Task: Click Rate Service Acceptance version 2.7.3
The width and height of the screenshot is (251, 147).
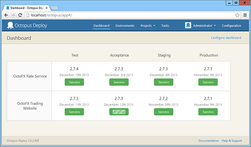Action: [x=119, y=69]
